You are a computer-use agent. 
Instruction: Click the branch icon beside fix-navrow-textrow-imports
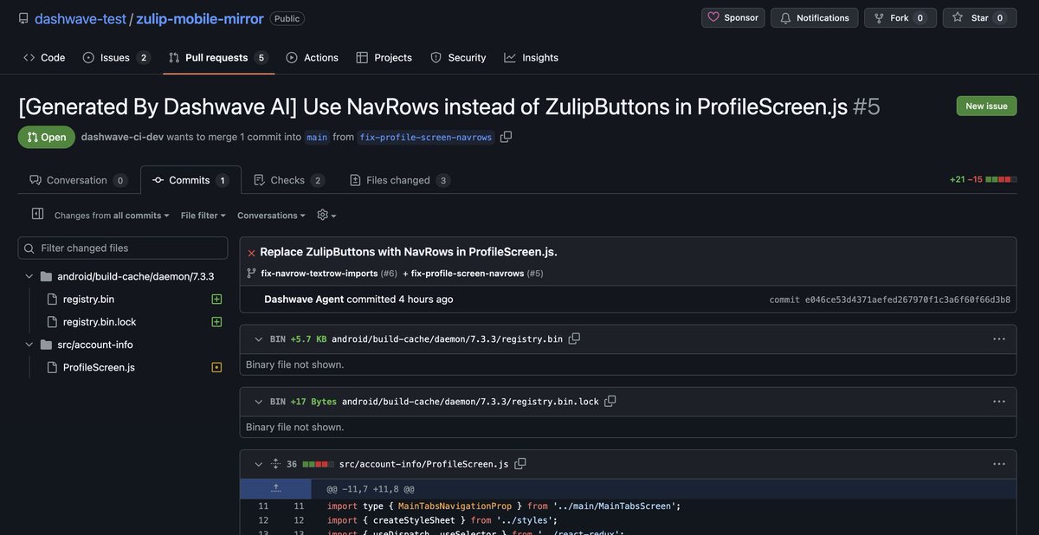[x=251, y=274]
